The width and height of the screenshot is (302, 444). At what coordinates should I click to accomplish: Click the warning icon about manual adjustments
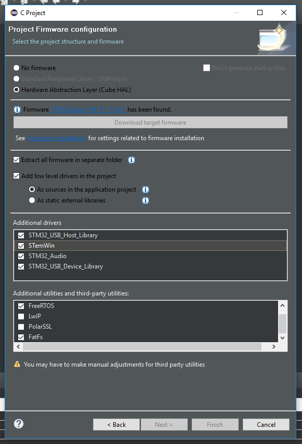17,364
